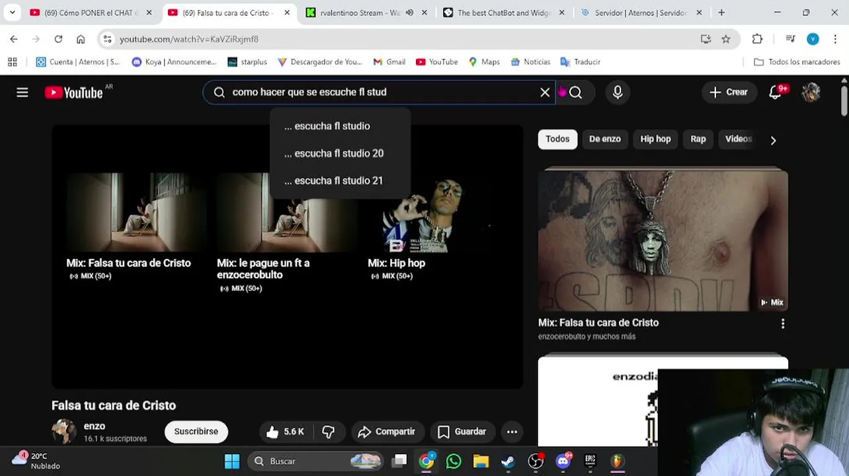
Task: Open the apps grid in bookmarks bar
Action: tap(12, 61)
